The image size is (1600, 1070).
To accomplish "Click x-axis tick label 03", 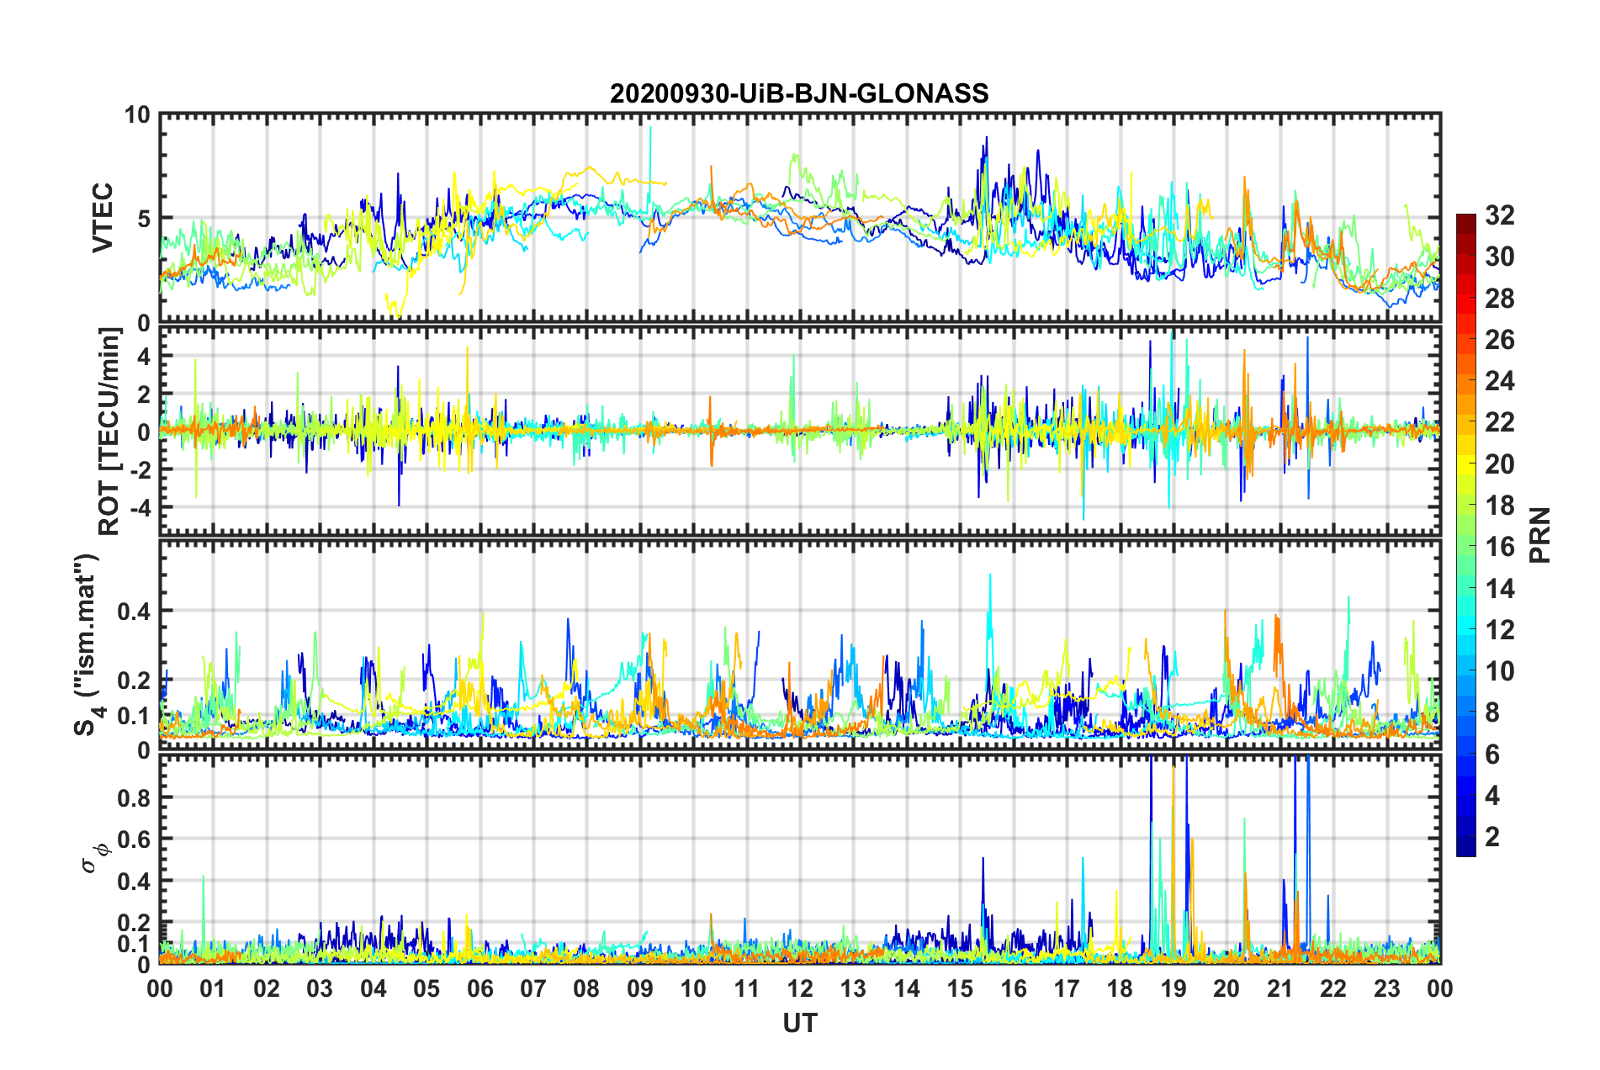I will pos(320,988).
